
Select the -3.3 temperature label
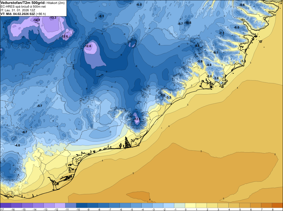click(168, 97)
